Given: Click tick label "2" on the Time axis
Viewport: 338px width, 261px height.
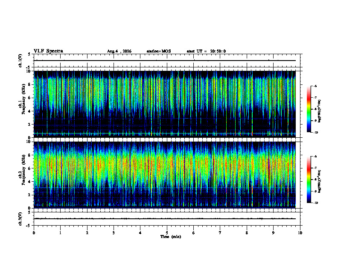Looking at the screenshot, I should point(87,233).
